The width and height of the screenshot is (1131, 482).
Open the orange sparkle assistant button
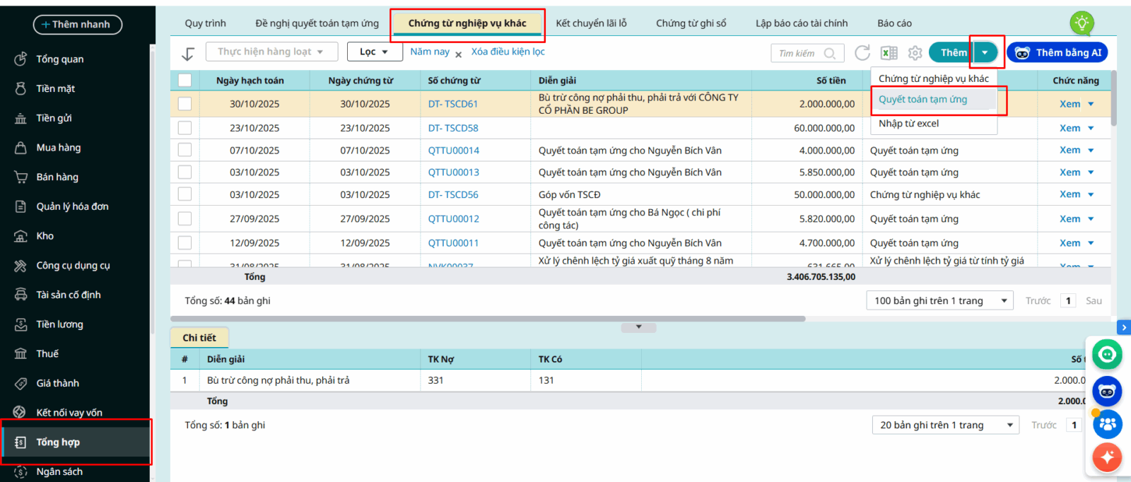[x=1107, y=457]
